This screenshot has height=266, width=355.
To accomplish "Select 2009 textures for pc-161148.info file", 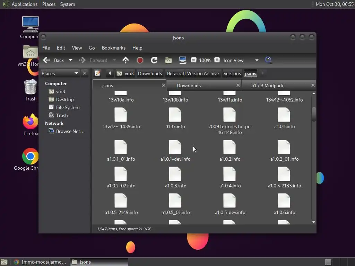I will (230, 121).
